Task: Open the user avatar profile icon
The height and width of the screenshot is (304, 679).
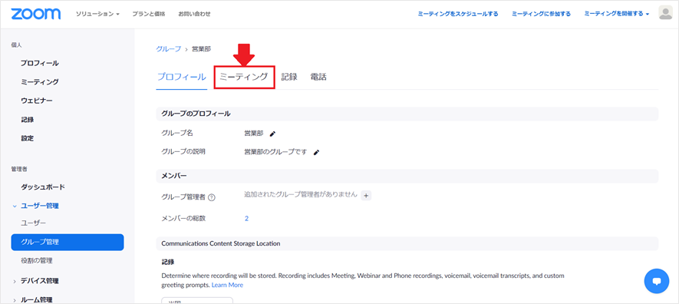Action: pyautogui.click(x=664, y=13)
